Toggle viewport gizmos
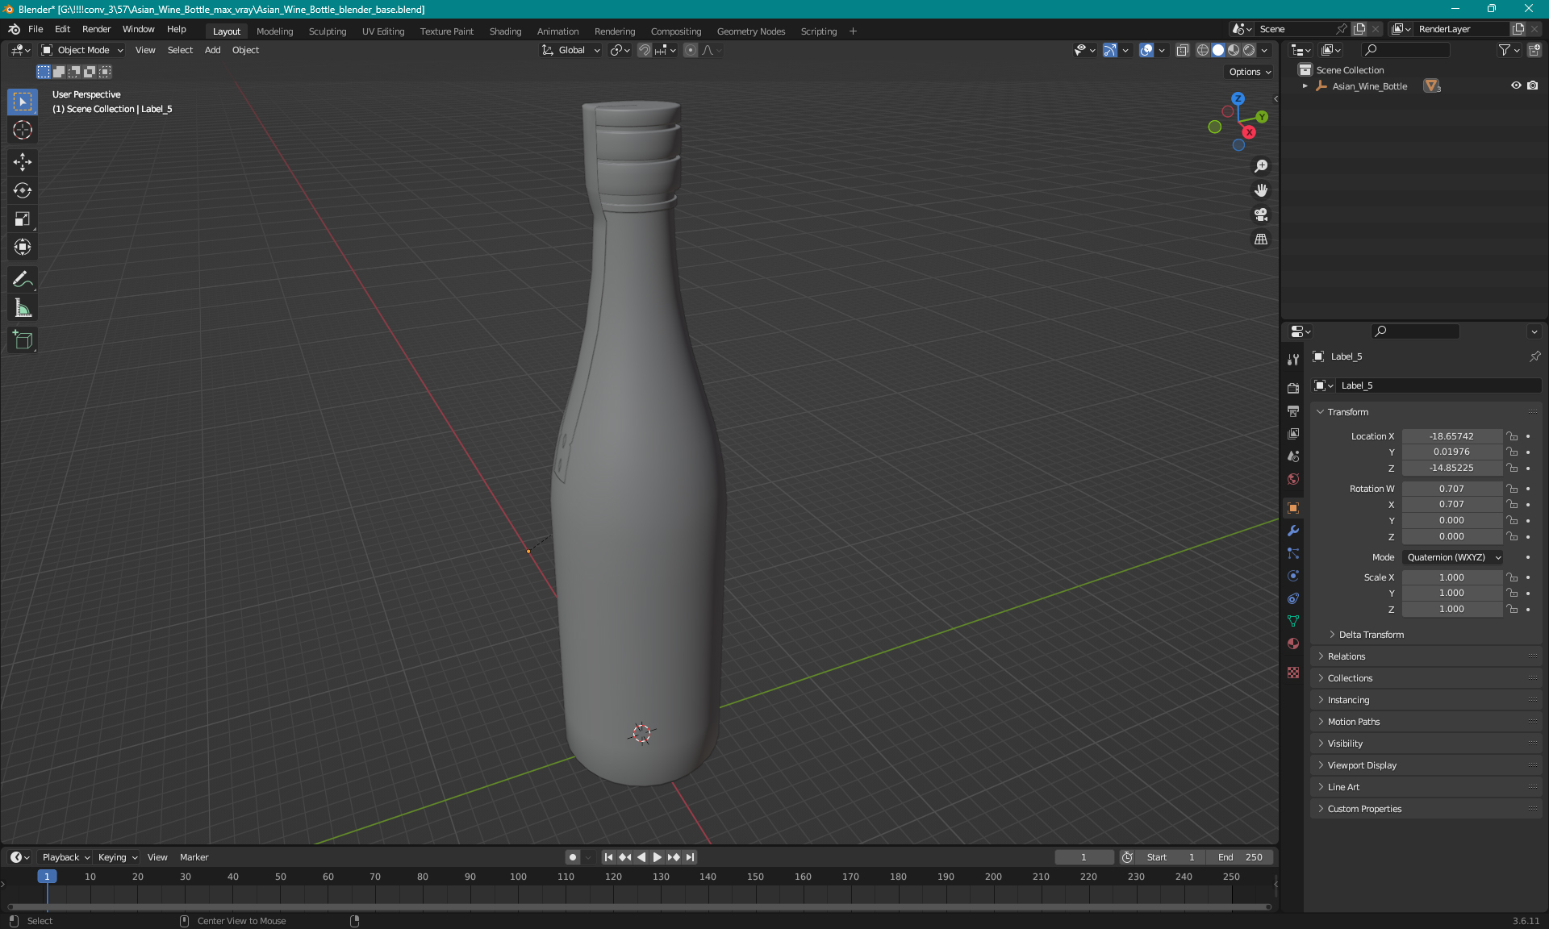The image size is (1549, 929). (x=1110, y=50)
